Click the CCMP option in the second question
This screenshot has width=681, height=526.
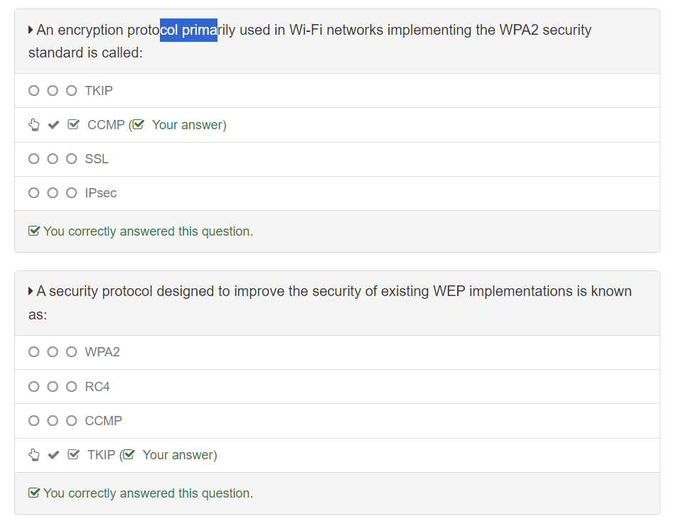point(104,421)
